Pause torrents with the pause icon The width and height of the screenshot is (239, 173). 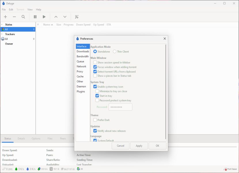(x=35, y=17)
